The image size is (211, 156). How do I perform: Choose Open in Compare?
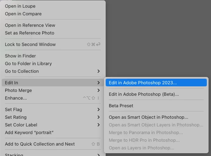pos(53,14)
